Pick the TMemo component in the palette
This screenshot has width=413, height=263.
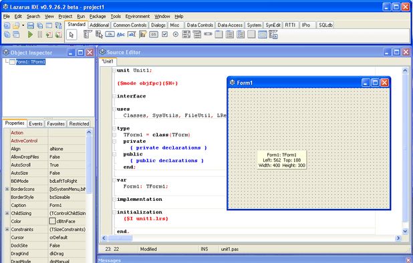point(143,35)
